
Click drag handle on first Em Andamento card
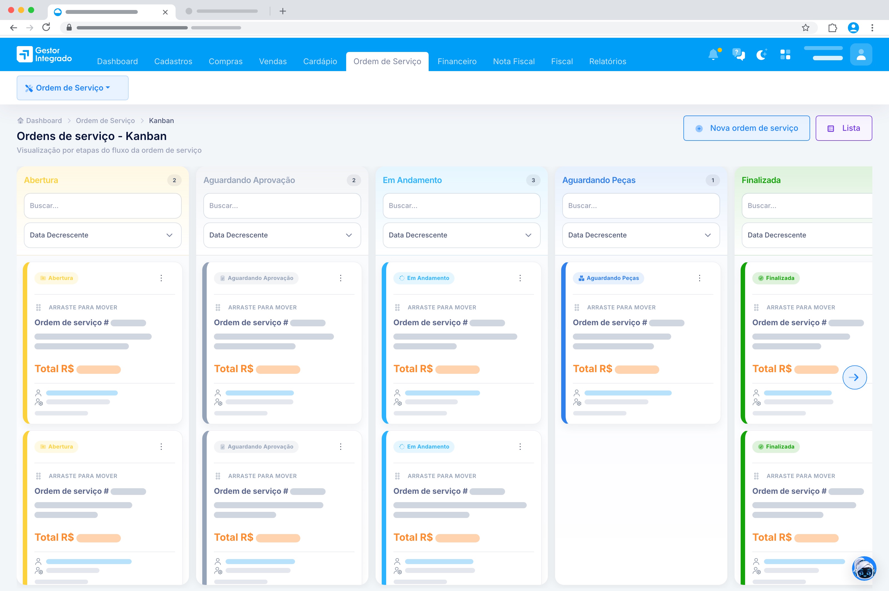[397, 307]
